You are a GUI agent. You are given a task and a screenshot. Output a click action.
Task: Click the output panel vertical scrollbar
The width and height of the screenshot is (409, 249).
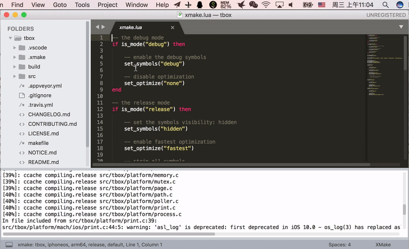(x=404, y=209)
